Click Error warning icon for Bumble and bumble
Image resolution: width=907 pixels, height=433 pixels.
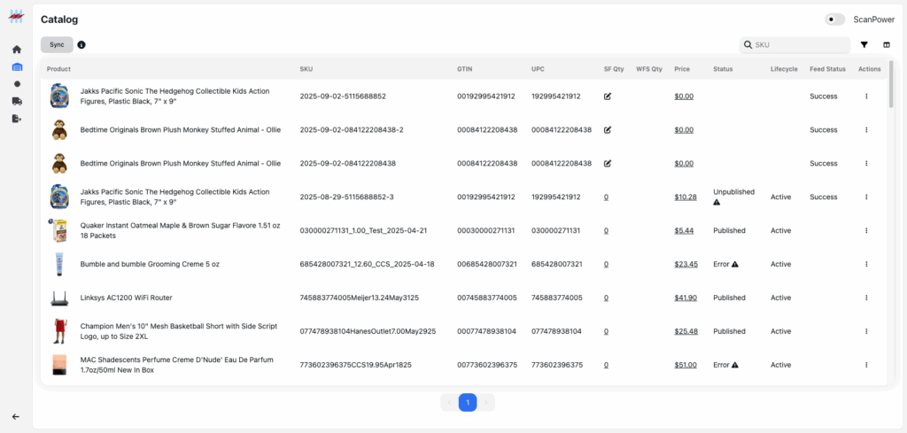tap(735, 264)
